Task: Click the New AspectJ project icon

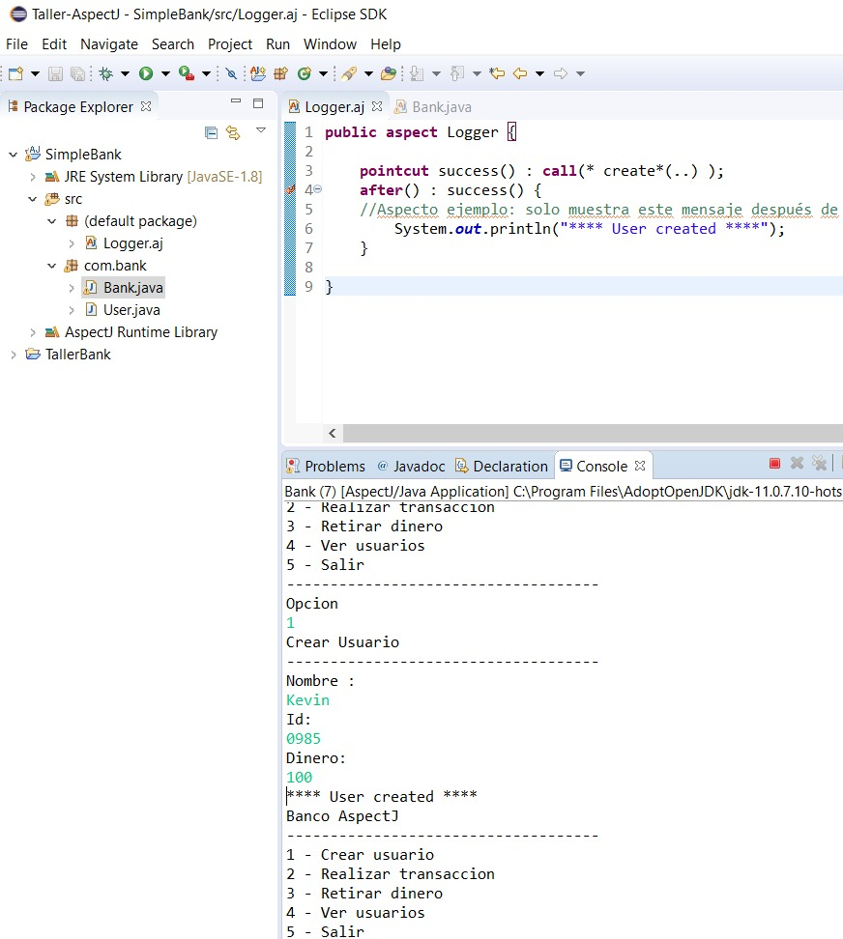Action: (x=258, y=73)
